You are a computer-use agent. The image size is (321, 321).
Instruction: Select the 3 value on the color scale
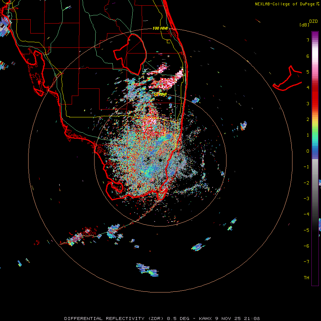pos(308,103)
